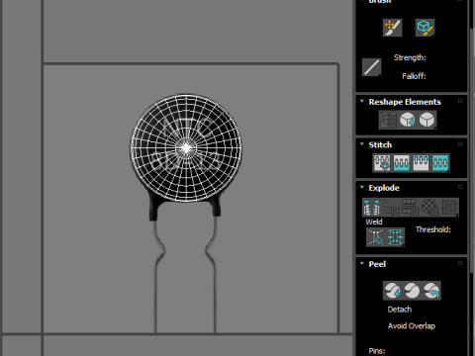Click Relax Until Flat in Reshape Elements
Screen dimensions: 475x356
408,120
